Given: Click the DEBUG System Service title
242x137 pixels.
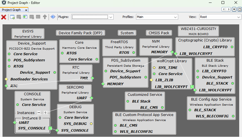Looking at the screenshot, I should tap(75, 107).
